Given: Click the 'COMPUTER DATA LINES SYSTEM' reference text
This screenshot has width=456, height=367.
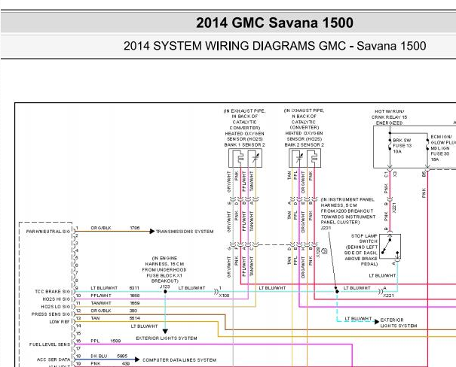Looking at the screenshot, I should pos(179,360).
